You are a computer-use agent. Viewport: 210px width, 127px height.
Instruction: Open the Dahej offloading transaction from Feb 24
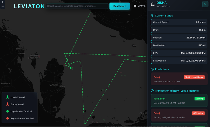point(179,115)
